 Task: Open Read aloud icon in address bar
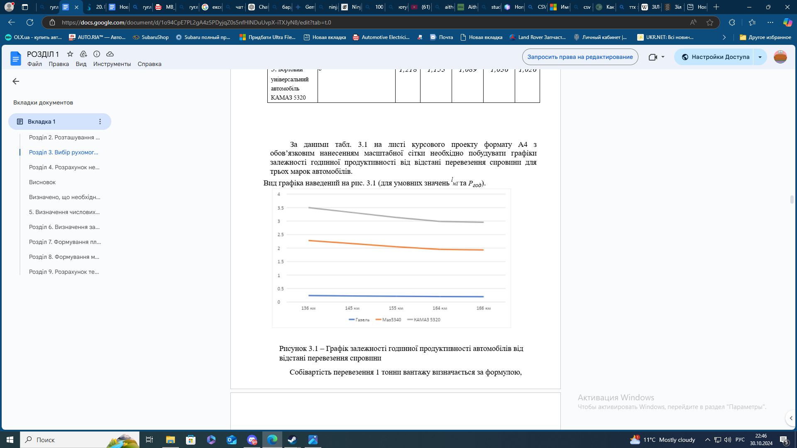pos(693,22)
